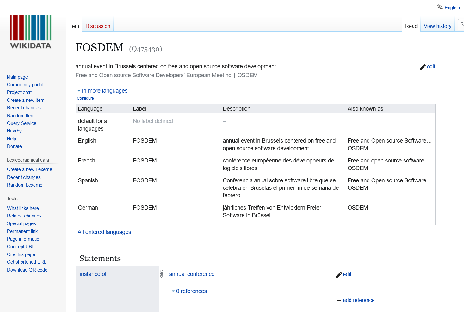The height and width of the screenshot is (312, 464).
Task: Open Page information link
Action: (x=24, y=239)
